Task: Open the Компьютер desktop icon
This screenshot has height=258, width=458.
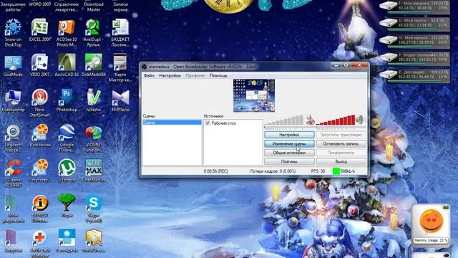Action: point(13,100)
